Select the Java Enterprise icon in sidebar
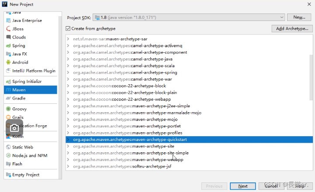This screenshot has height=192, width=315. tap(8, 21)
